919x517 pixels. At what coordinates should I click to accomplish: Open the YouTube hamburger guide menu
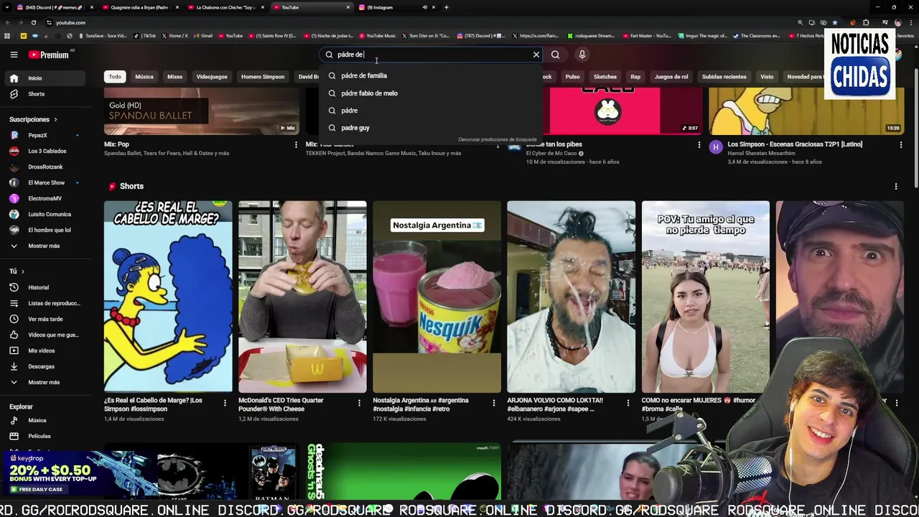tap(14, 55)
